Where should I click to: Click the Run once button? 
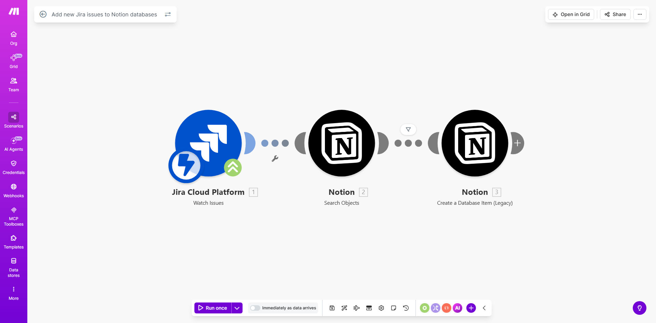[x=213, y=308]
